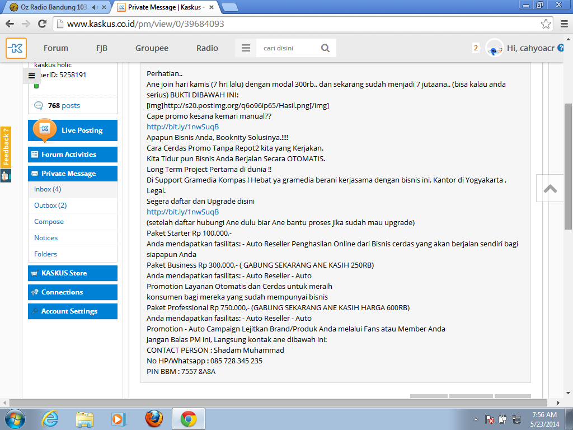Click the browser forward arrow

click(26, 24)
